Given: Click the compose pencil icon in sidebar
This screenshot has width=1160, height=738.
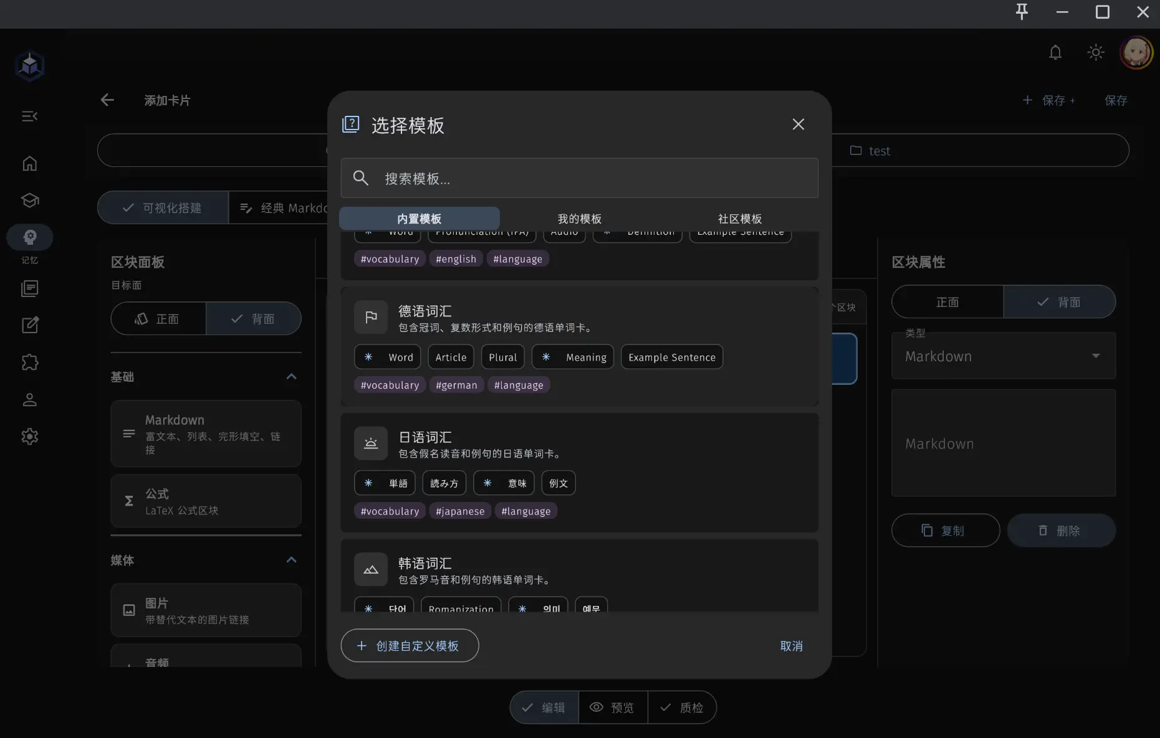Looking at the screenshot, I should pos(29,324).
